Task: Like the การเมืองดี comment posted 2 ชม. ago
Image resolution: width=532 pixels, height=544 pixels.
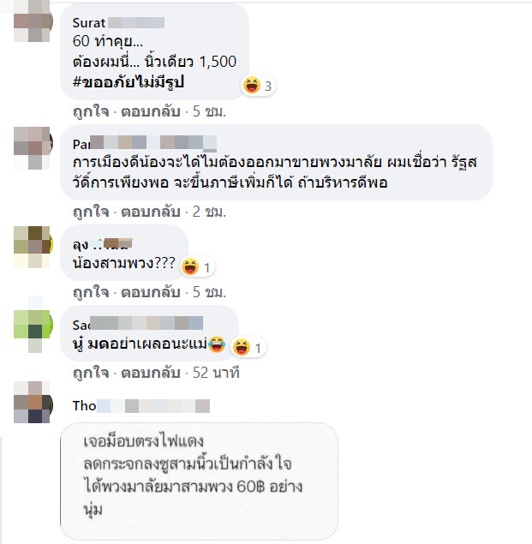Action: coord(91,212)
